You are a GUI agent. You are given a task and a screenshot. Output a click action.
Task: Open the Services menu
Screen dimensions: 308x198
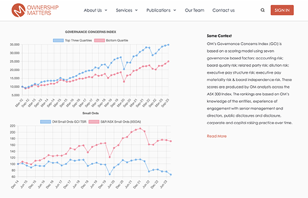pyautogui.click(x=124, y=10)
